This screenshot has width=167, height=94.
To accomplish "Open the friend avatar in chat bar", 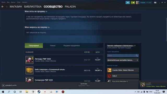I will [x=143, y=85].
